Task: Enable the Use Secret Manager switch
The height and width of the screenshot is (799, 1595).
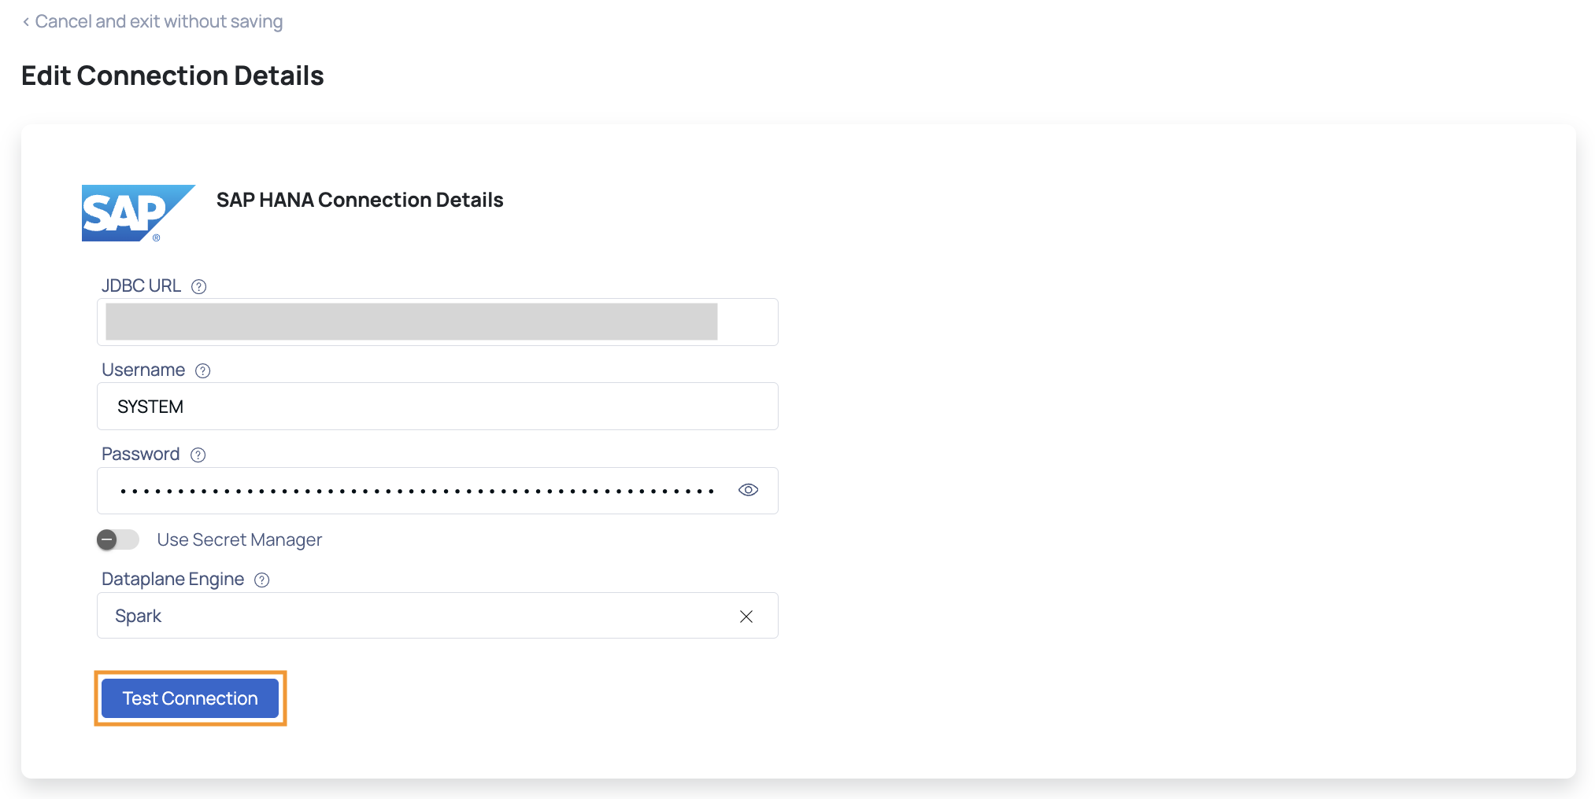Action: click(x=118, y=539)
